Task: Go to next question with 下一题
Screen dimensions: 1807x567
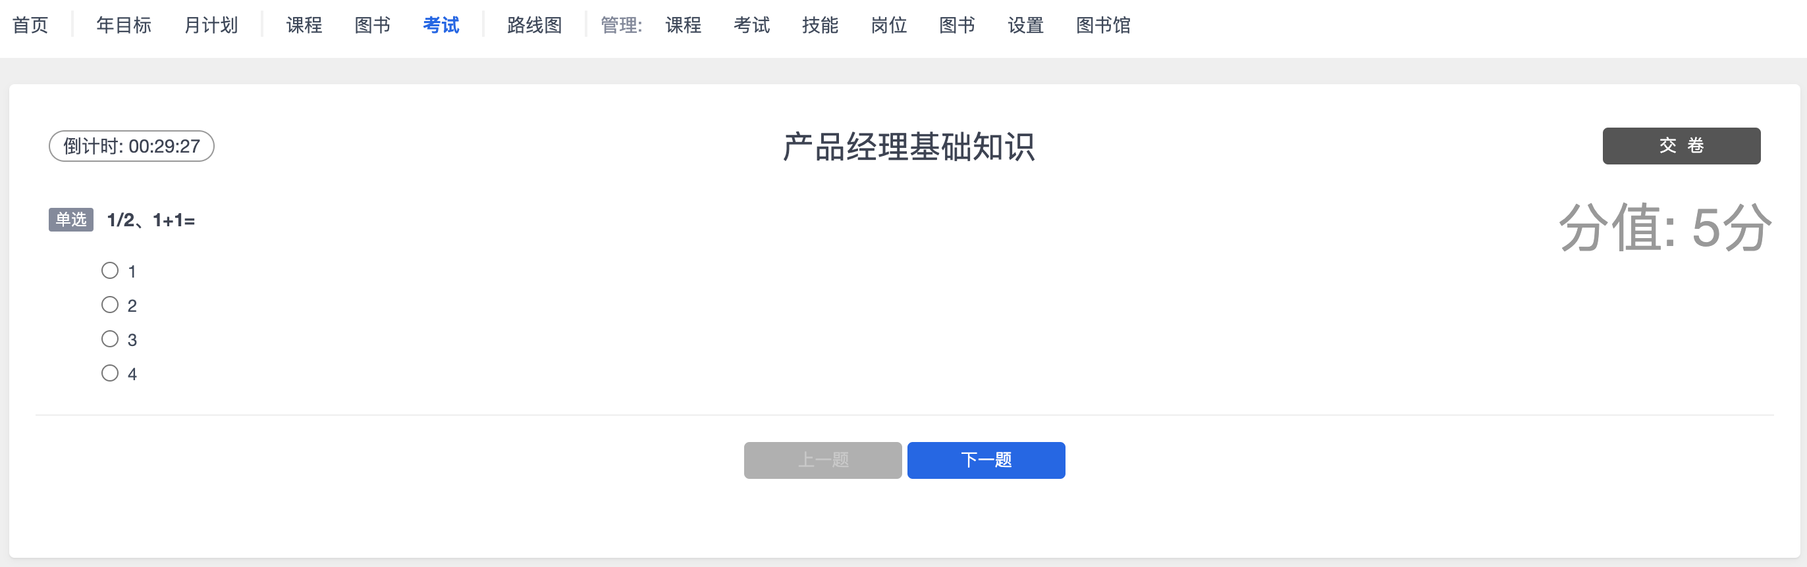Action: [x=986, y=460]
